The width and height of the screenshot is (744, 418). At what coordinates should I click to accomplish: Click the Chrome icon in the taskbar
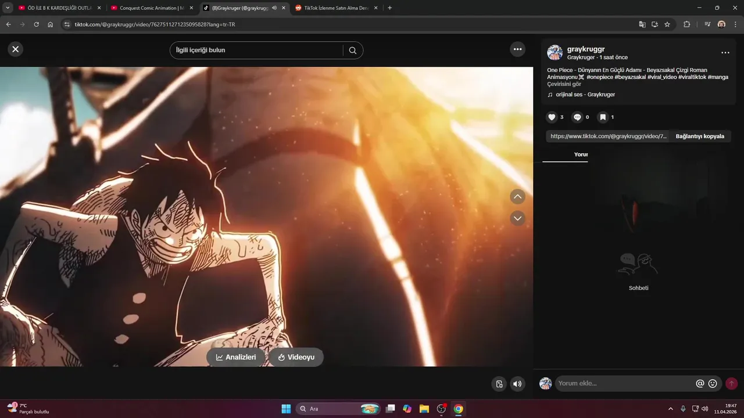pyautogui.click(x=459, y=409)
